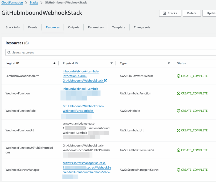
Task: Switch to the Stack info tab
Action: 12,27
